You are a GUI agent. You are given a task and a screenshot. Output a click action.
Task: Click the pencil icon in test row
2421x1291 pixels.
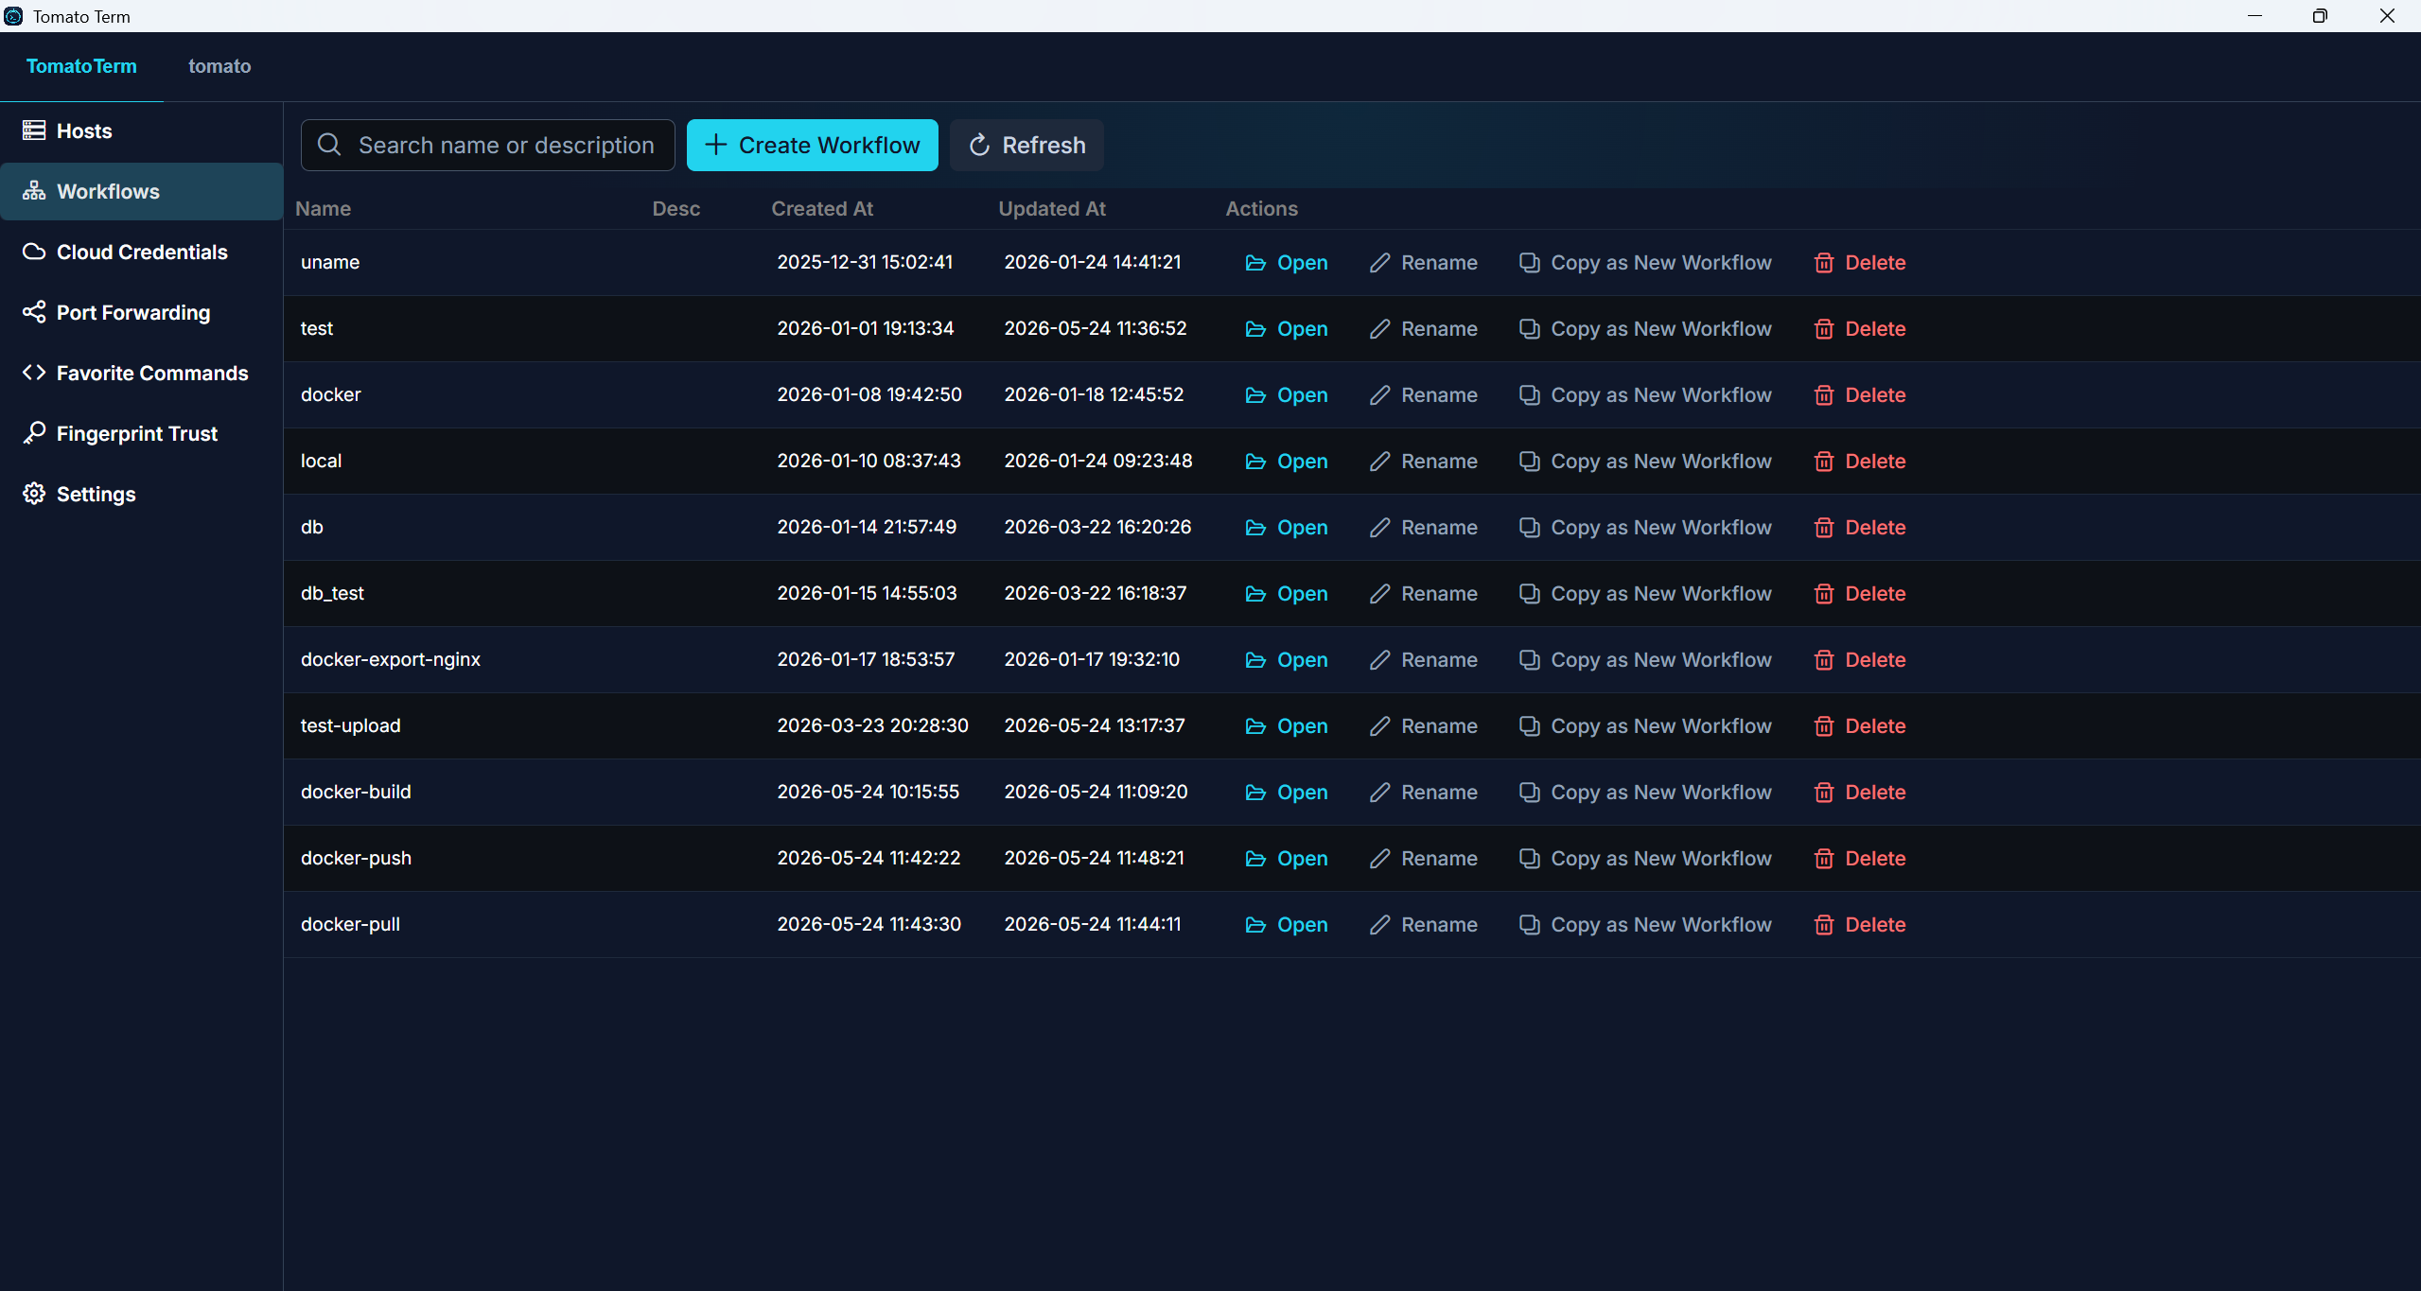click(x=1379, y=329)
